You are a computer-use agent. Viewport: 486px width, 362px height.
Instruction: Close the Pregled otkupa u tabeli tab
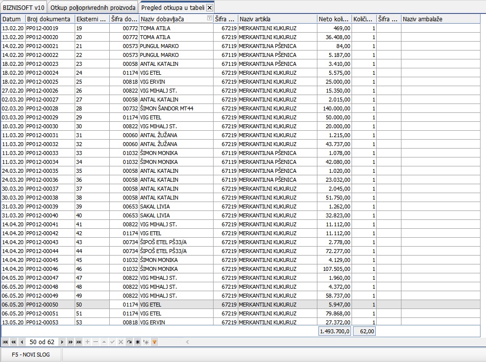click(x=210, y=8)
